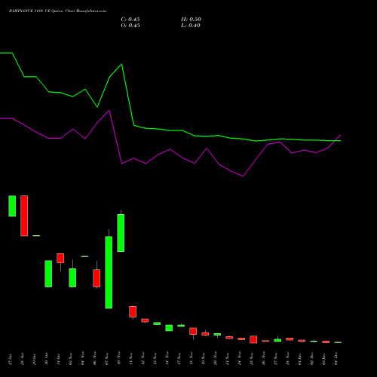Click the '14 Nov' date axis label
377x377 pixels.
click(x=167, y=359)
